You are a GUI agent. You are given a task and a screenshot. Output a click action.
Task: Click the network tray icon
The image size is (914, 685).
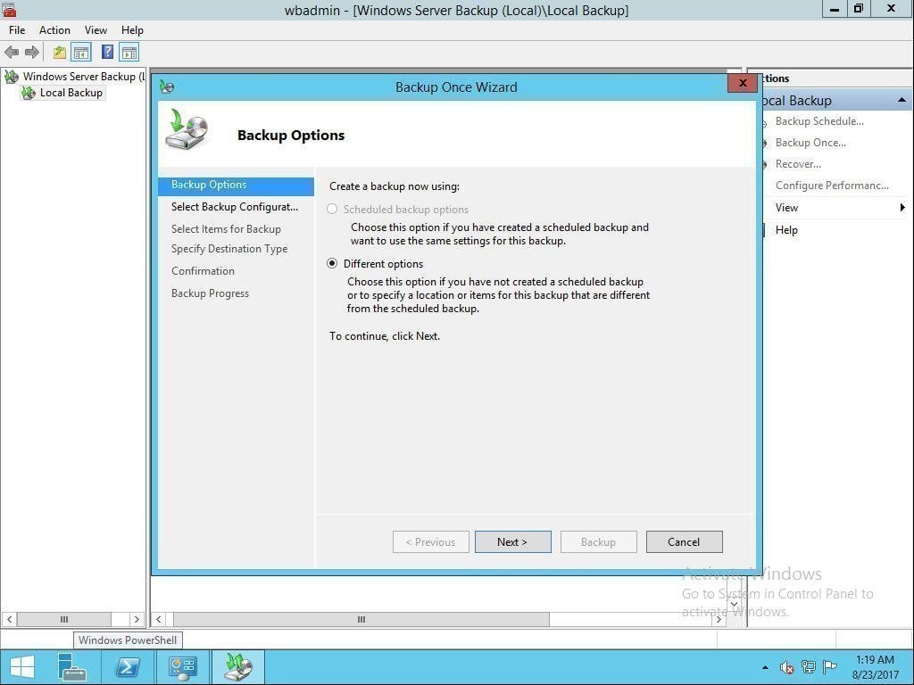[808, 667]
